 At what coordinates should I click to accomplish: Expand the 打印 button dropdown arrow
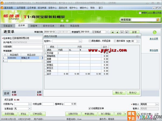coord(125,114)
